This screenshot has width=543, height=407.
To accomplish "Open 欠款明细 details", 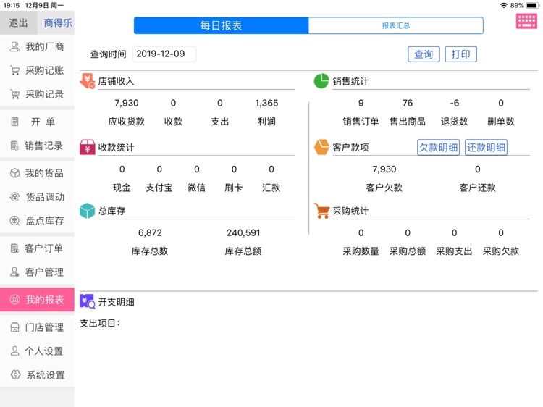I will click(x=439, y=147).
